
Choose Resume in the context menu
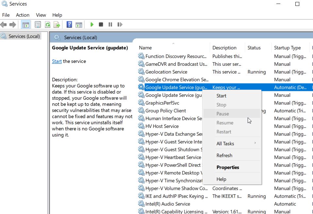(x=232, y=123)
